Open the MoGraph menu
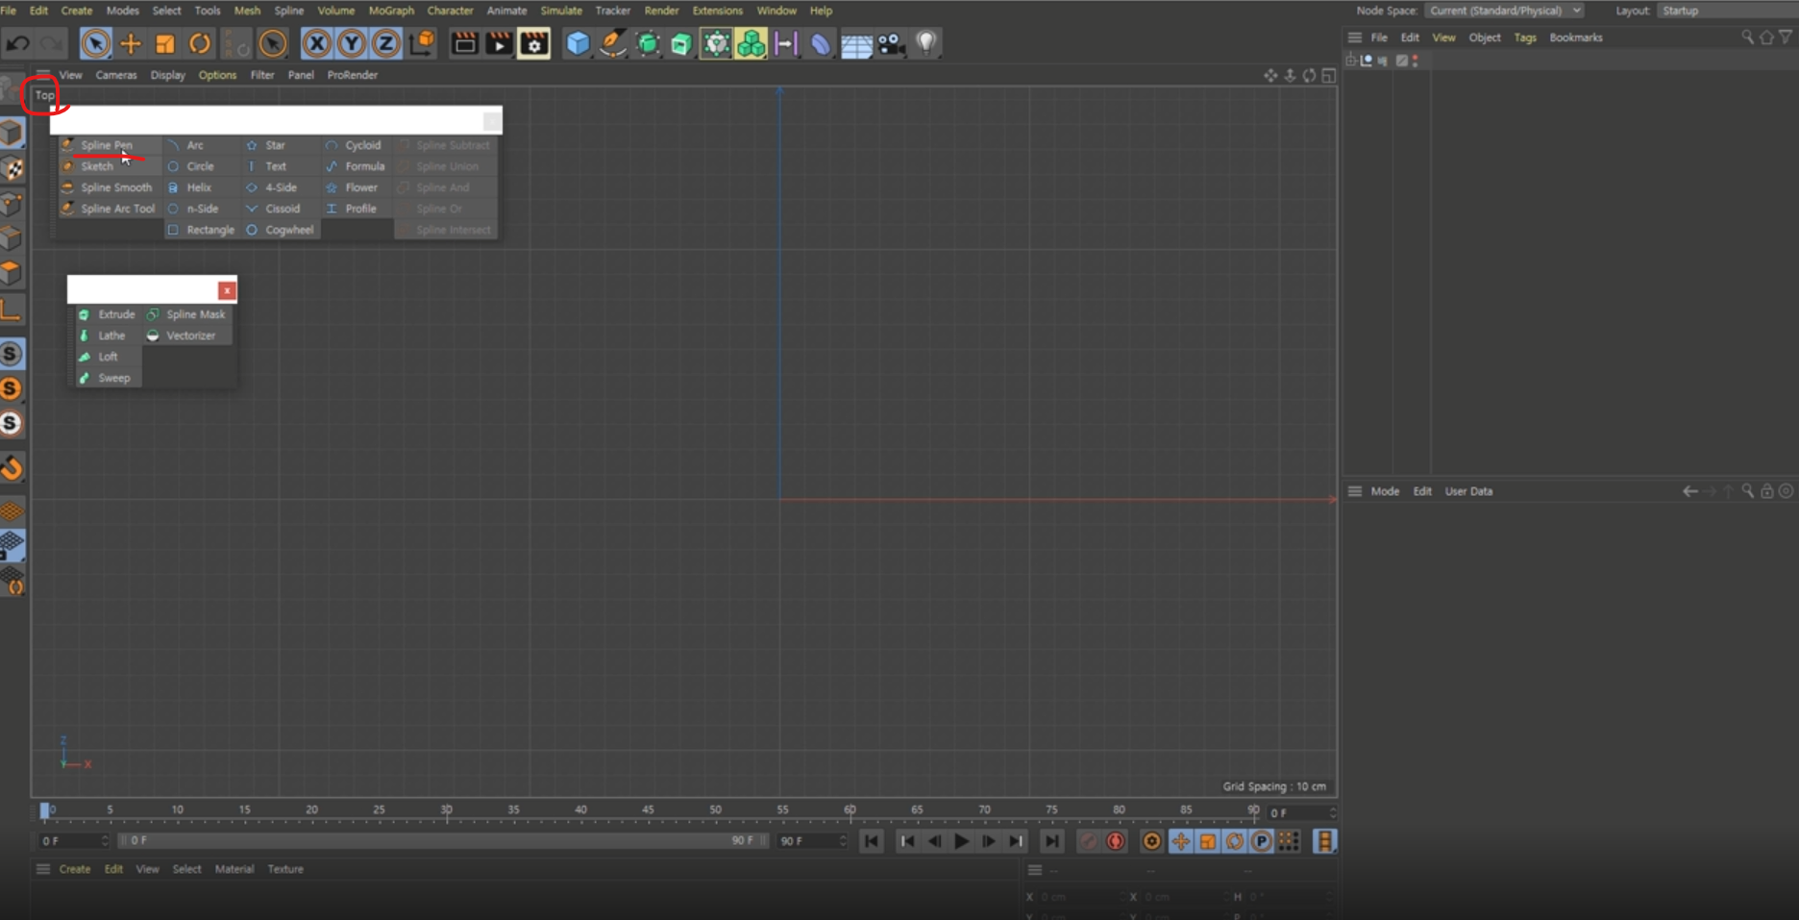1799x920 pixels. click(x=391, y=11)
